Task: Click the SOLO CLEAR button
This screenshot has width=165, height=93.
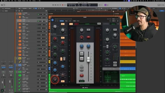Action: (x=82, y=67)
